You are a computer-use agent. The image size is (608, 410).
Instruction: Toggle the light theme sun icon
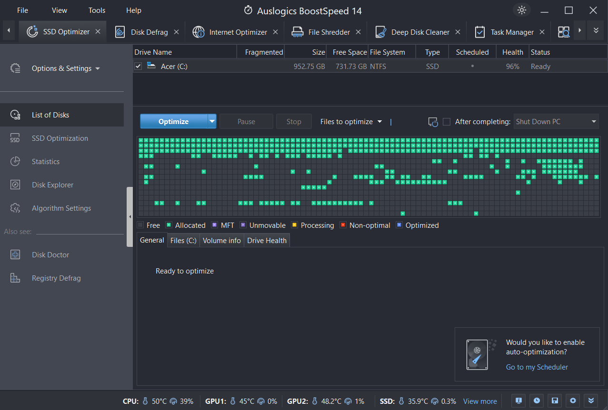521,10
